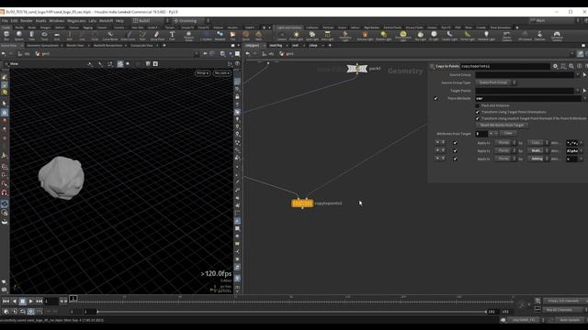Select the Box shelf tool

pyautogui.click(x=6, y=36)
